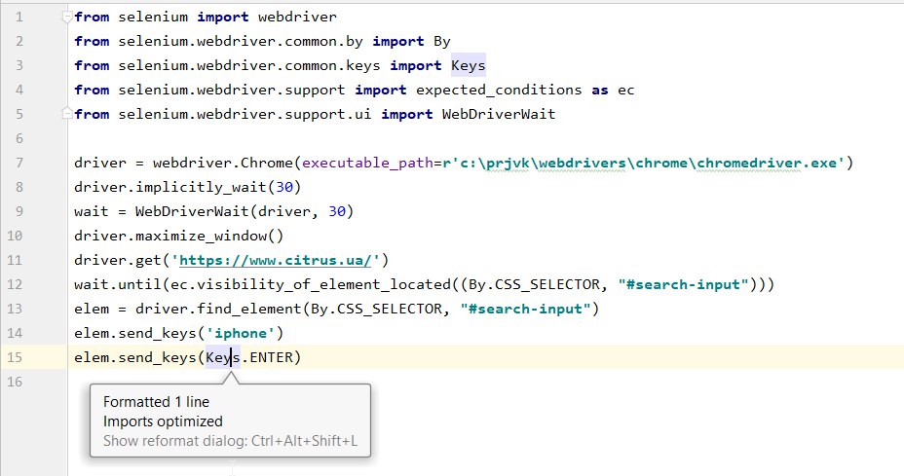Viewport: 904px width, 476px height.
Task: Click line number 15 in the gutter
Action: [15, 357]
